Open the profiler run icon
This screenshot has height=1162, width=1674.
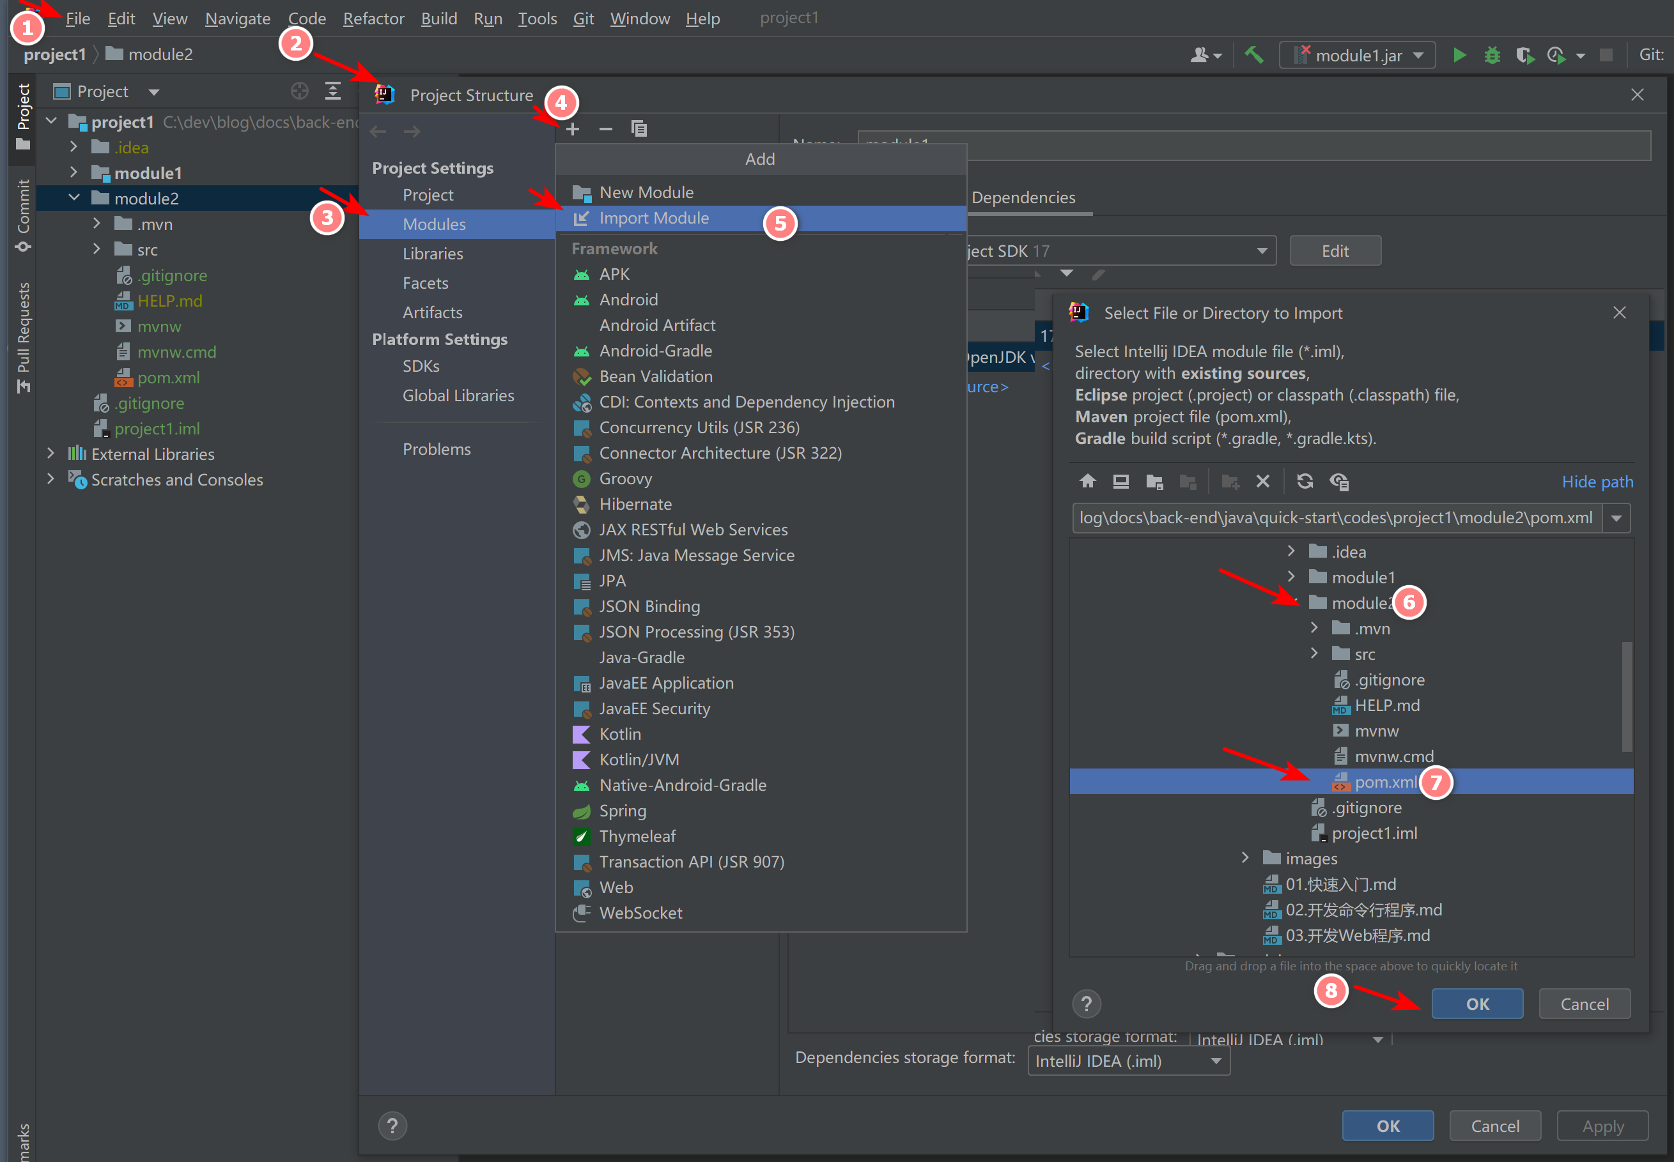point(1556,56)
